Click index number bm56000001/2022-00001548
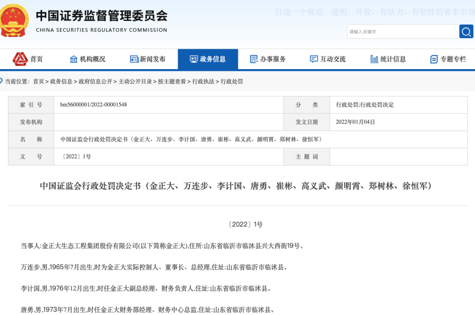The height and width of the screenshot is (315, 475). coord(93,105)
